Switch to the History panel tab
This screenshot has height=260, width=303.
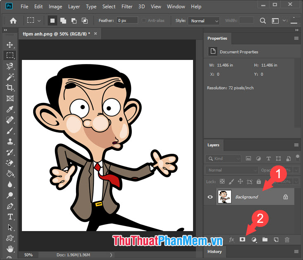(215, 251)
